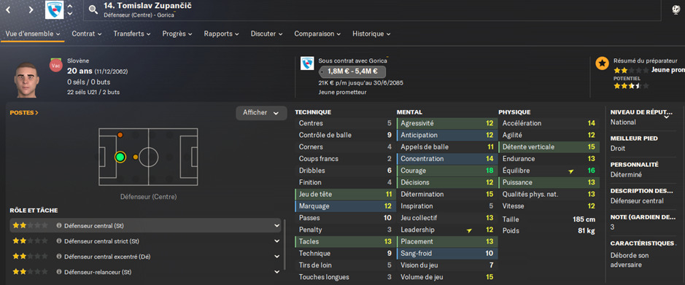
Task: Click the forward navigation arrow
Action: click(31, 9)
